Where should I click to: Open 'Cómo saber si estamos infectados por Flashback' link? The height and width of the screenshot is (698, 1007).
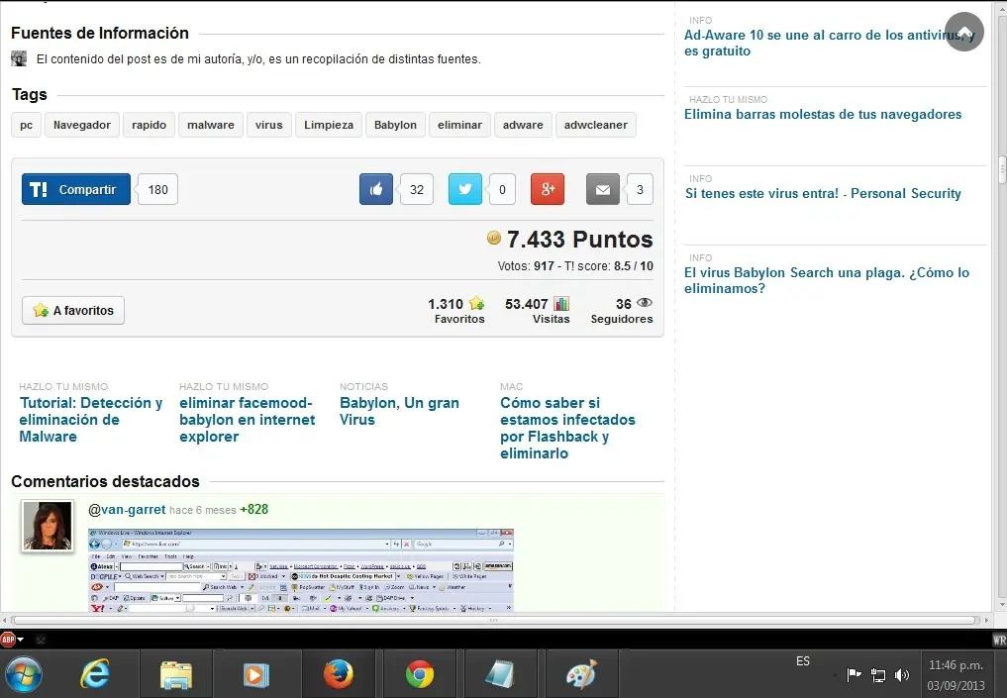coord(567,428)
